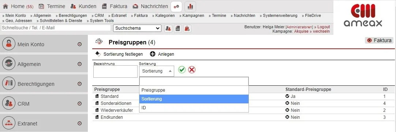Open the Suchschema dropdown
Viewport: 396px width, 132px height.
coord(137,28)
